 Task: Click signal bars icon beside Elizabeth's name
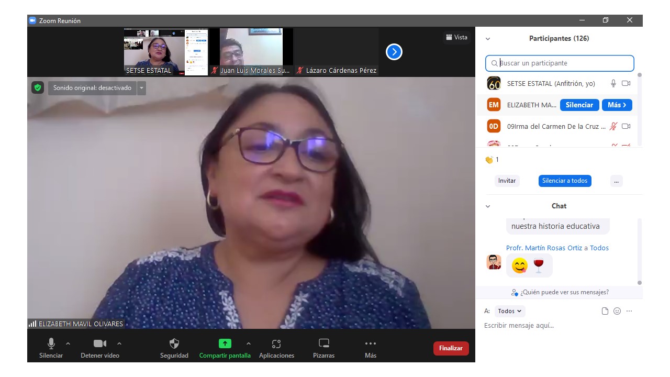pyautogui.click(x=32, y=324)
